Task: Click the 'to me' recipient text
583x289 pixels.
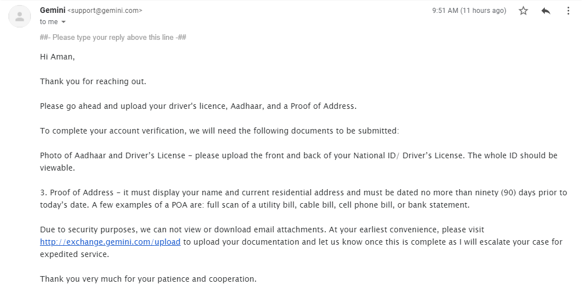Action: pyautogui.click(x=48, y=22)
